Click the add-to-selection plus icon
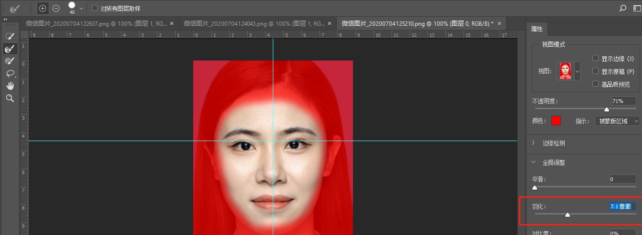 pyautogui.click(x=43, y=8)
